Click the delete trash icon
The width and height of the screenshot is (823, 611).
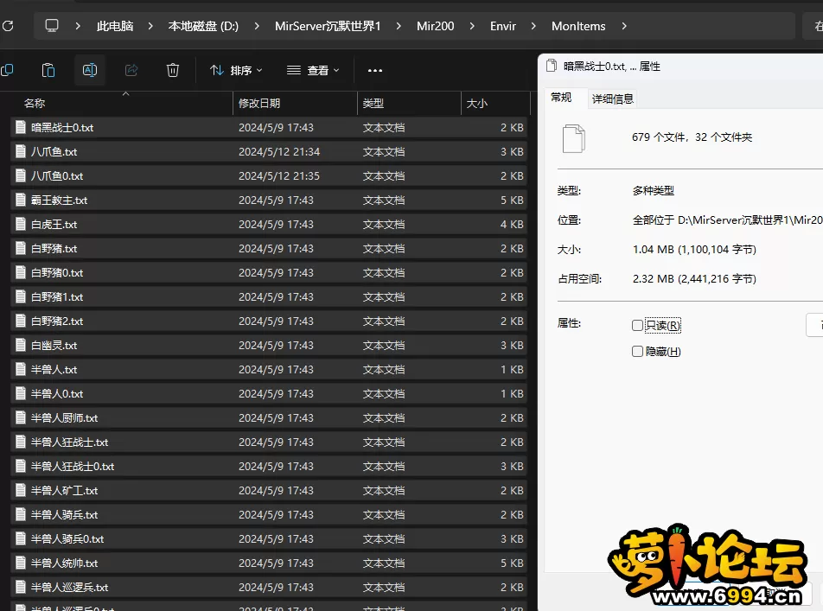tap(173, 70)
